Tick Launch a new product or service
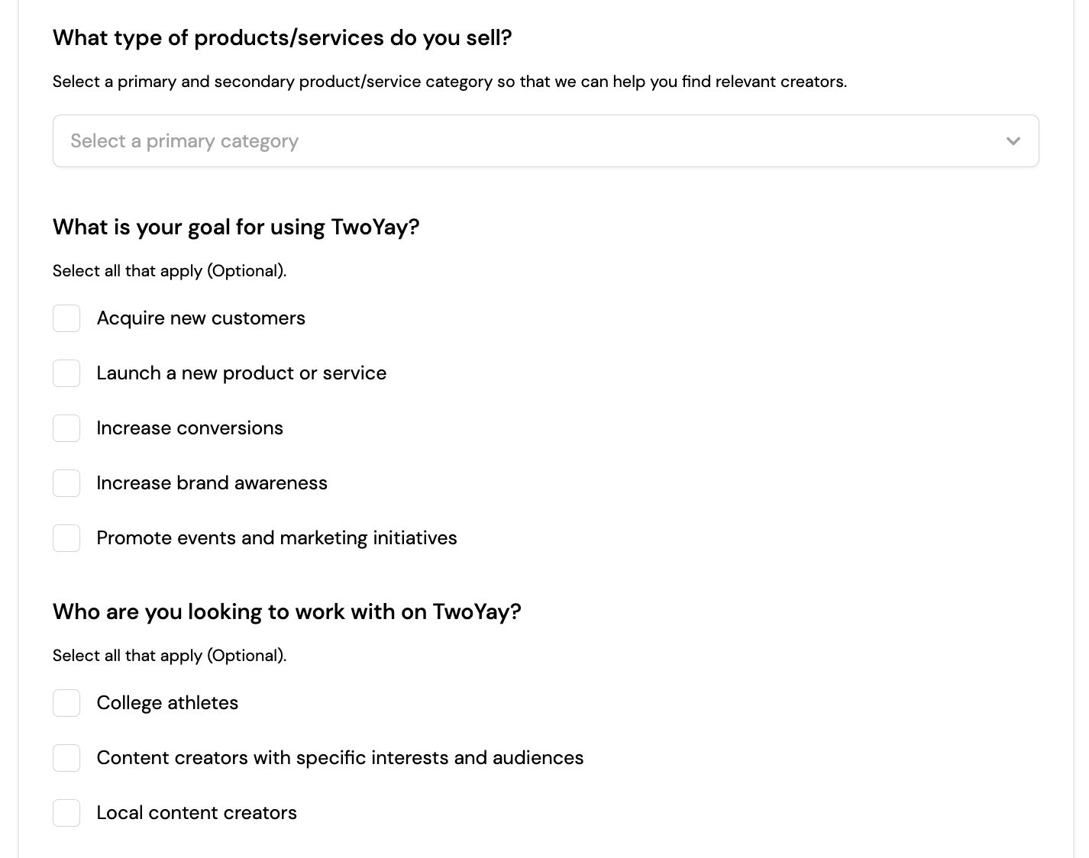The image size is (1089, 858). [66, 373]
